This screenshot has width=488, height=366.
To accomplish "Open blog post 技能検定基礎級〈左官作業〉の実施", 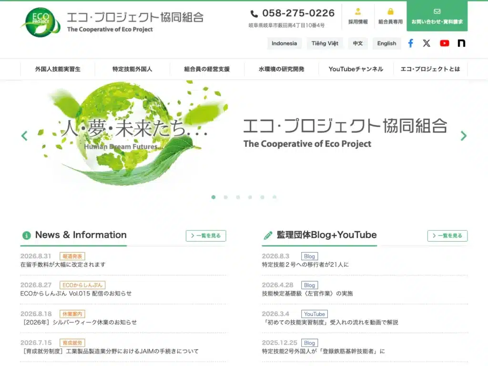I will pyautogui.click(x=307, y=294).
